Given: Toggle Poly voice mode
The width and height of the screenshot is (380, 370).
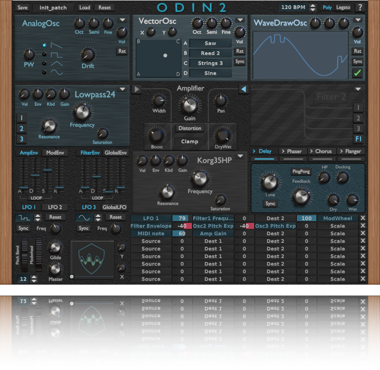Looking at the screenshot, I should coord(327,8).
